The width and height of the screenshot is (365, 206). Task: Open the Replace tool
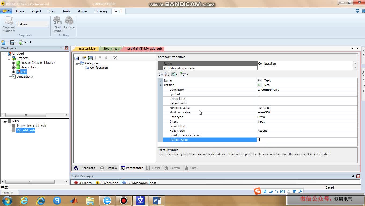point(69,23)
